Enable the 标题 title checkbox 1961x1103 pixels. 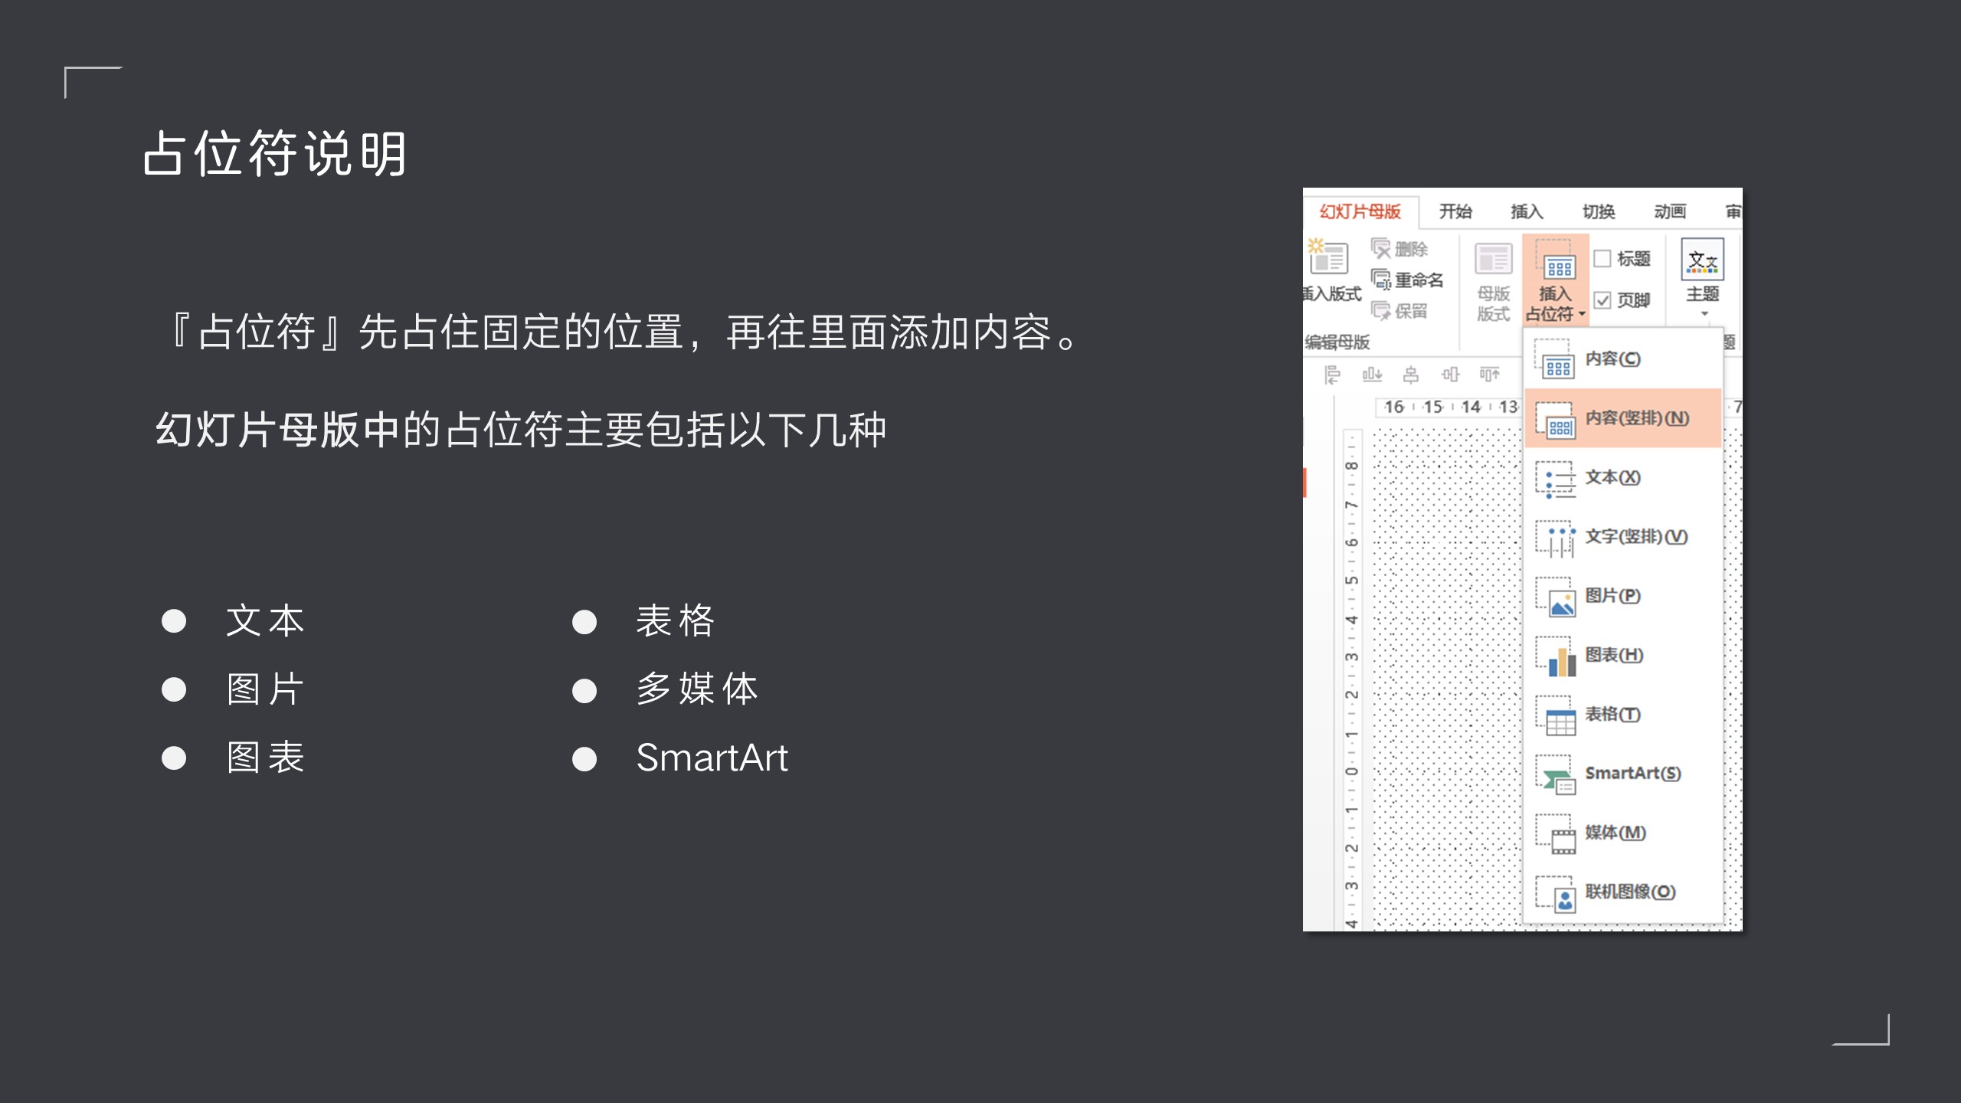(x=1602, y=259)
